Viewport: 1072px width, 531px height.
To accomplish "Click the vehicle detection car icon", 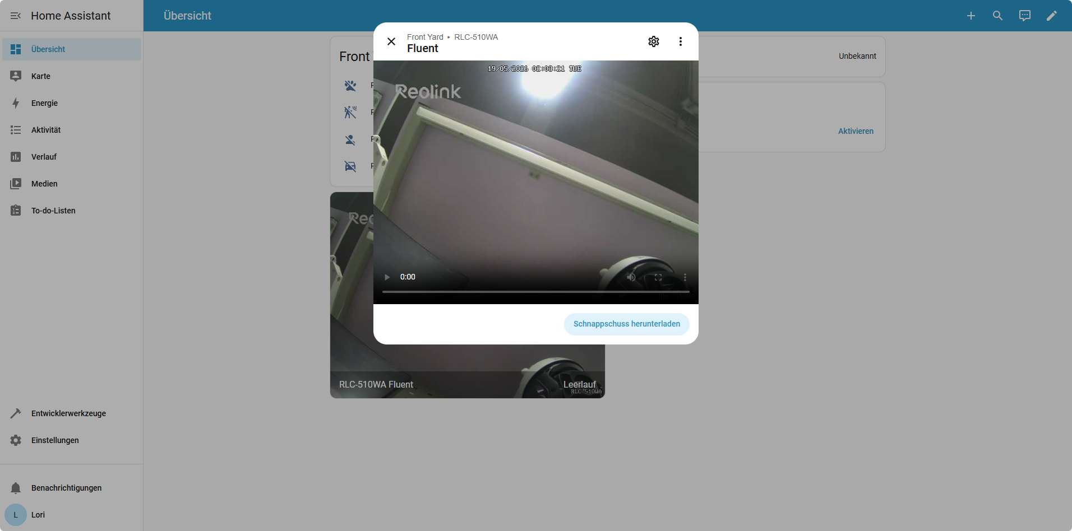I will 350,166.
